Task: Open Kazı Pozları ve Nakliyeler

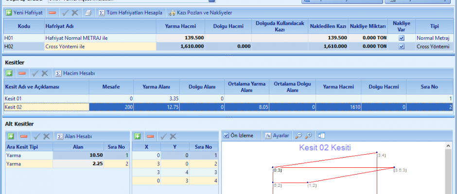Action: pos(200,13)
